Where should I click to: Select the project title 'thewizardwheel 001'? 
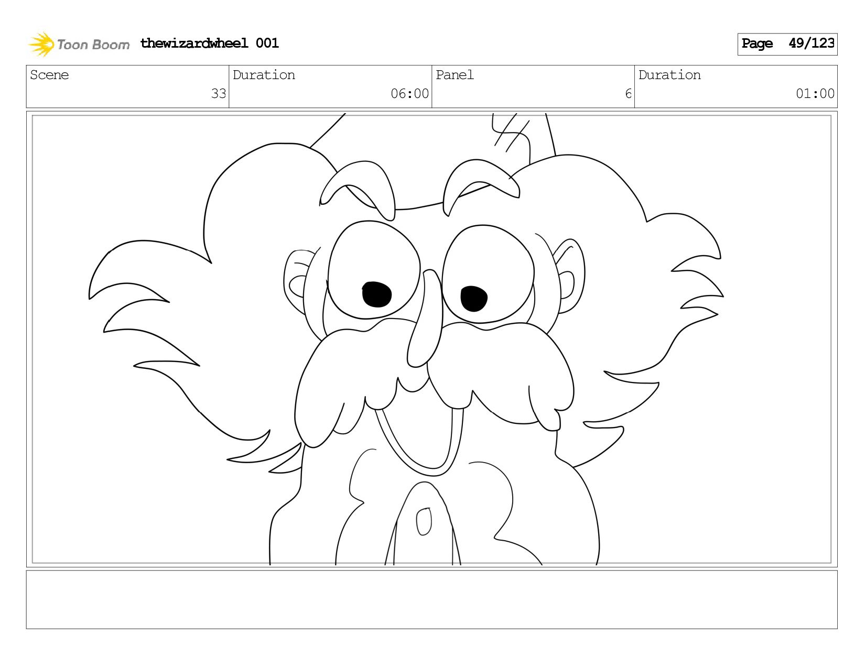[210, 43]
